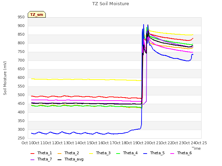Click the Oct 22 x-axis date label

click(166, 143)
